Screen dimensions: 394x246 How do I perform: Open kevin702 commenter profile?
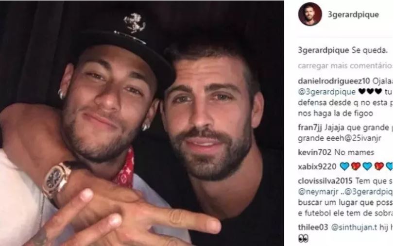315,152
